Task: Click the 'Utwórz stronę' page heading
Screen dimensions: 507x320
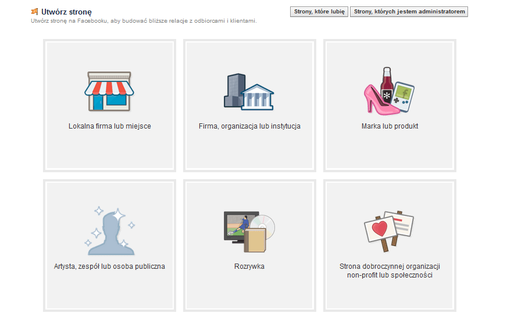Action: tap(66, 12)
